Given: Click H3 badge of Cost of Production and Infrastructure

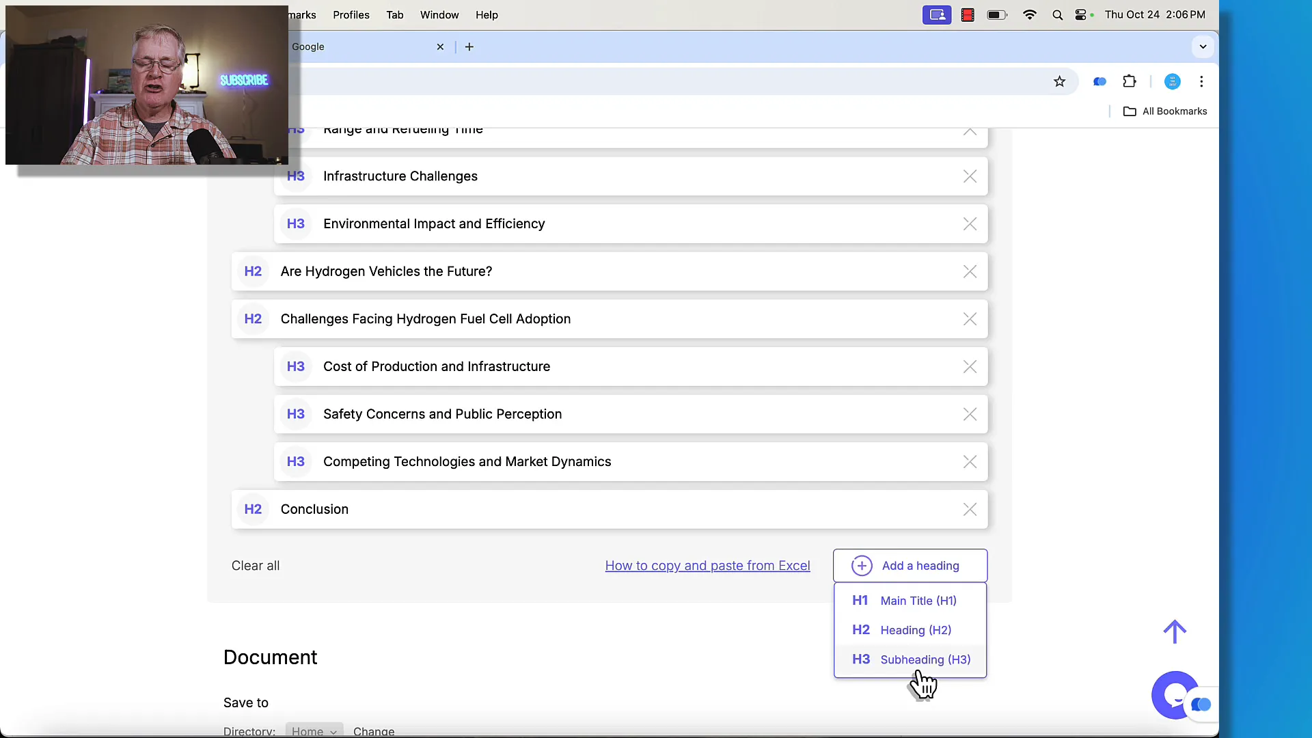Looking at the screenshot, I should [x=296, y=367].
